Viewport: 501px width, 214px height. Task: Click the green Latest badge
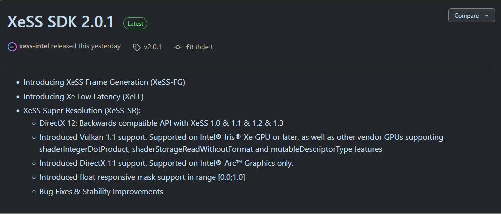[135, 23]
